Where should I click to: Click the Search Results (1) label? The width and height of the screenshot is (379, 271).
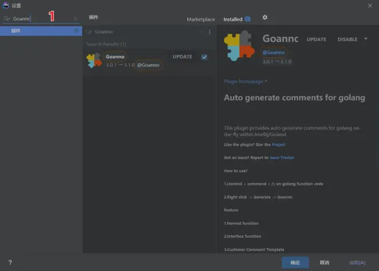pos(106,44)
